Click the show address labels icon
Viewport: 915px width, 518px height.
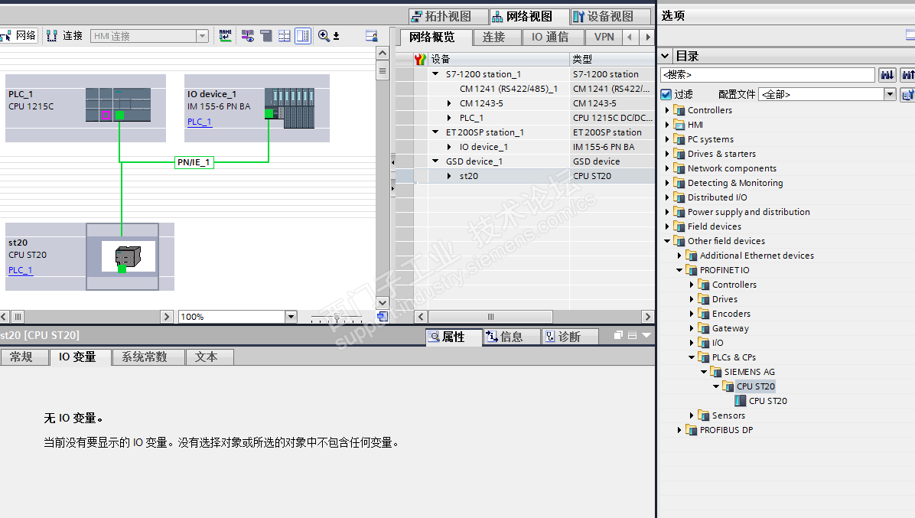[248, 36]
